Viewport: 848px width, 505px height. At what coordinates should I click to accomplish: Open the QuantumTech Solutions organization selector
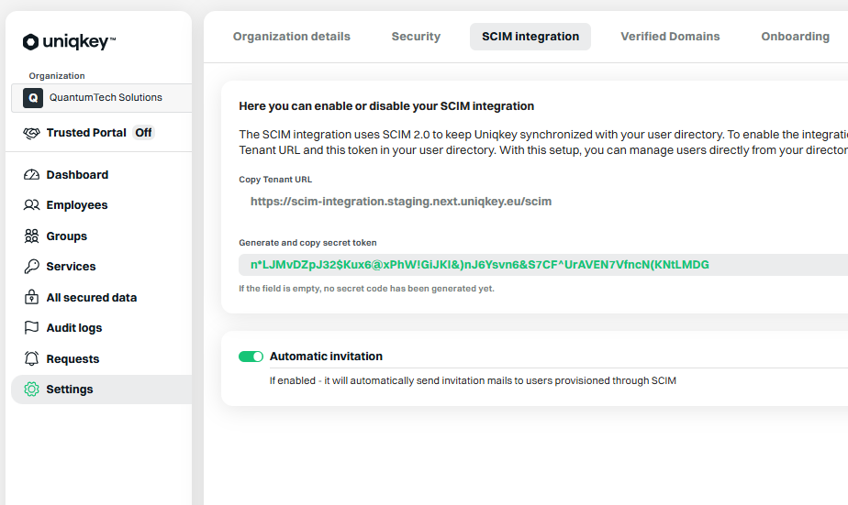(102, 98)
